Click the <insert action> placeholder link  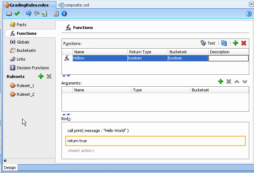[81, 151]
